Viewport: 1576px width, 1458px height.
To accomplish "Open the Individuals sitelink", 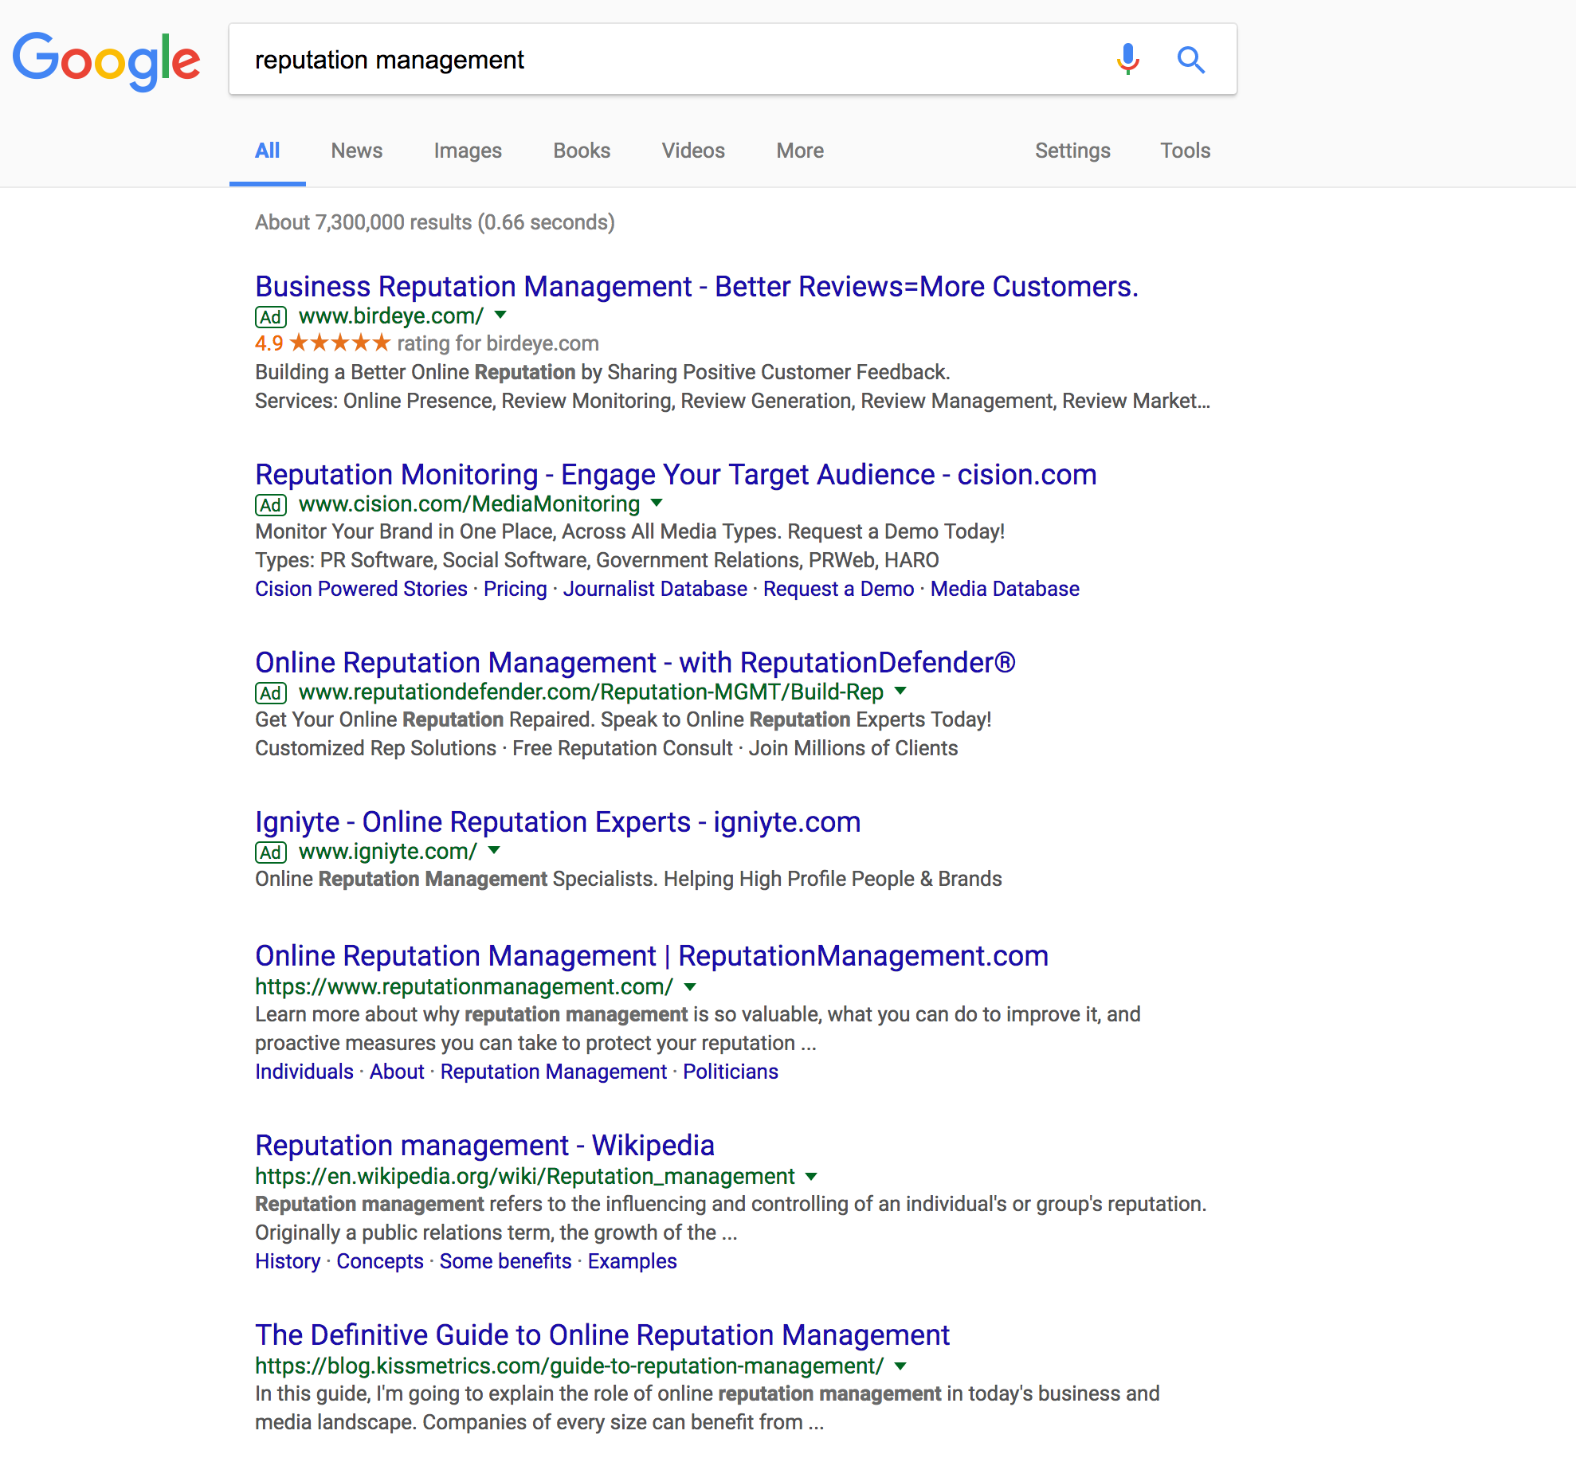I will [x=304, y=1072].
